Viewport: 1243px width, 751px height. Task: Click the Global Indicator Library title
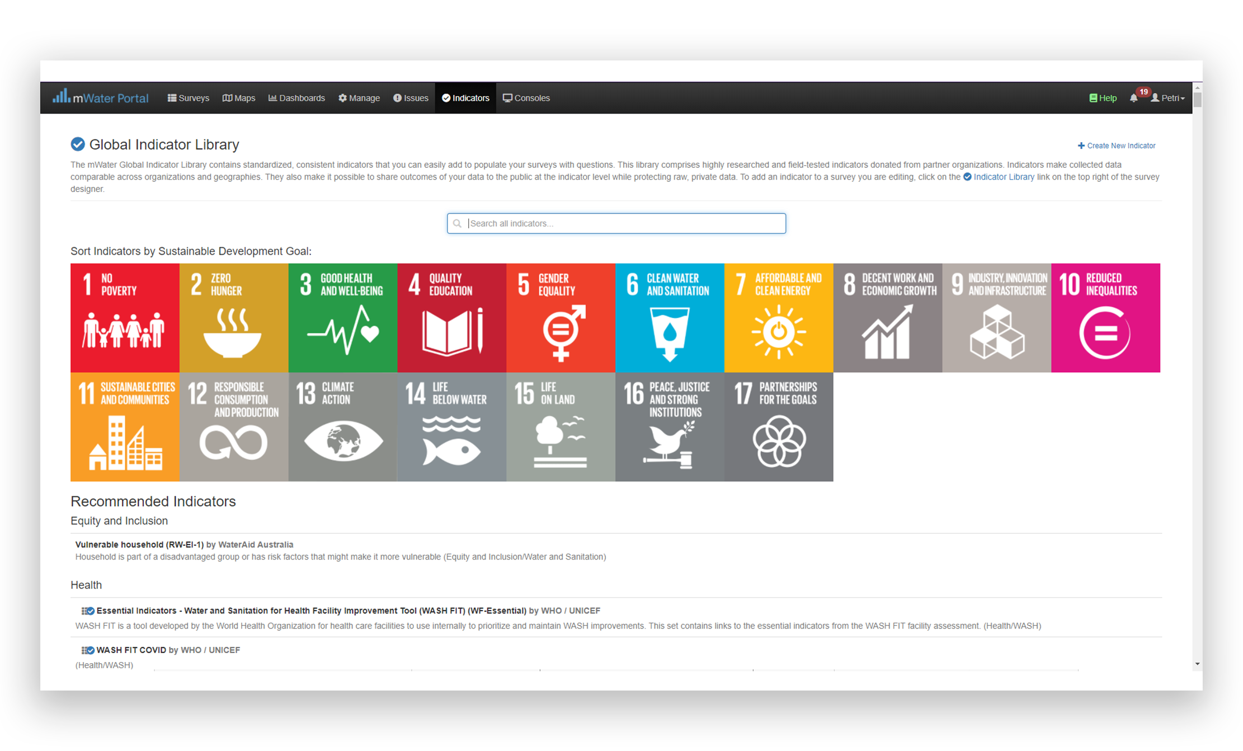click(164, 144)
